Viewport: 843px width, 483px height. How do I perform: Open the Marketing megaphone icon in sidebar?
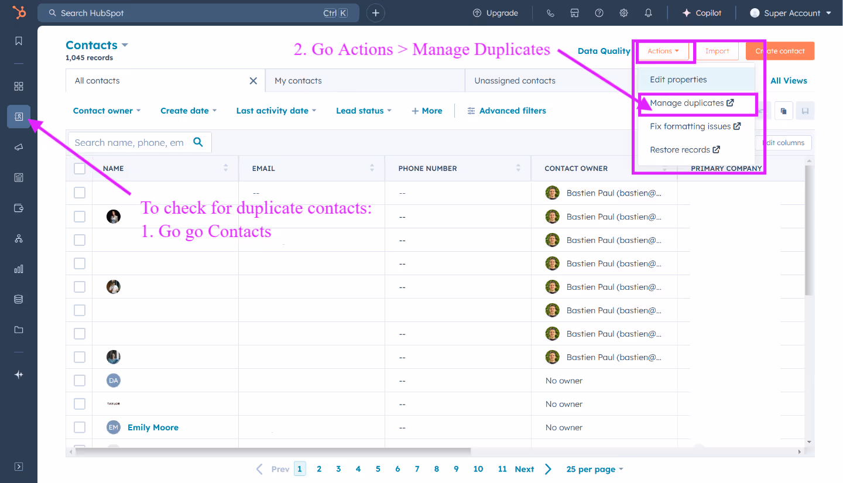18,147
